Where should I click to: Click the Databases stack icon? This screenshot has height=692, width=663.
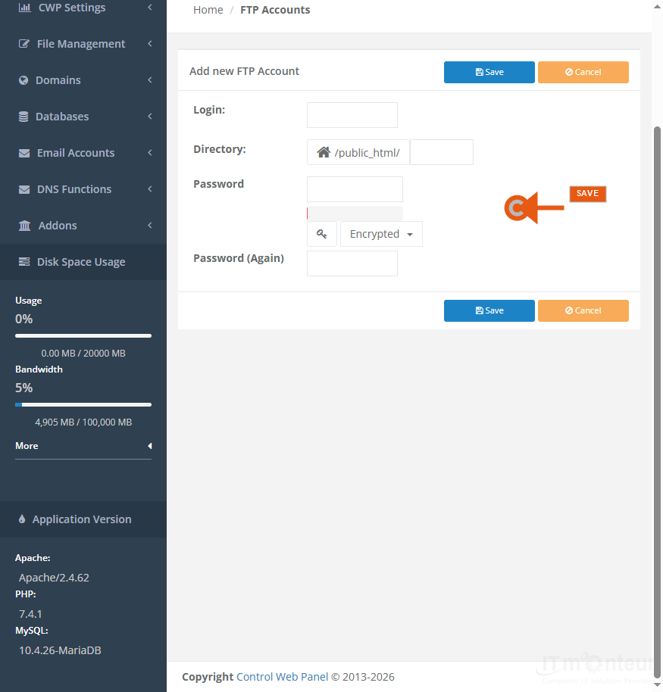[x=23, y=117]
